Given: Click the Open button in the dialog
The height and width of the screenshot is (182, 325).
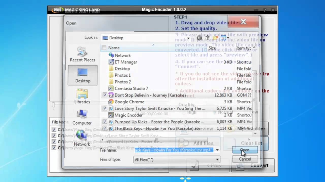Looking at the screenshot, I should (x=245, y=150).
